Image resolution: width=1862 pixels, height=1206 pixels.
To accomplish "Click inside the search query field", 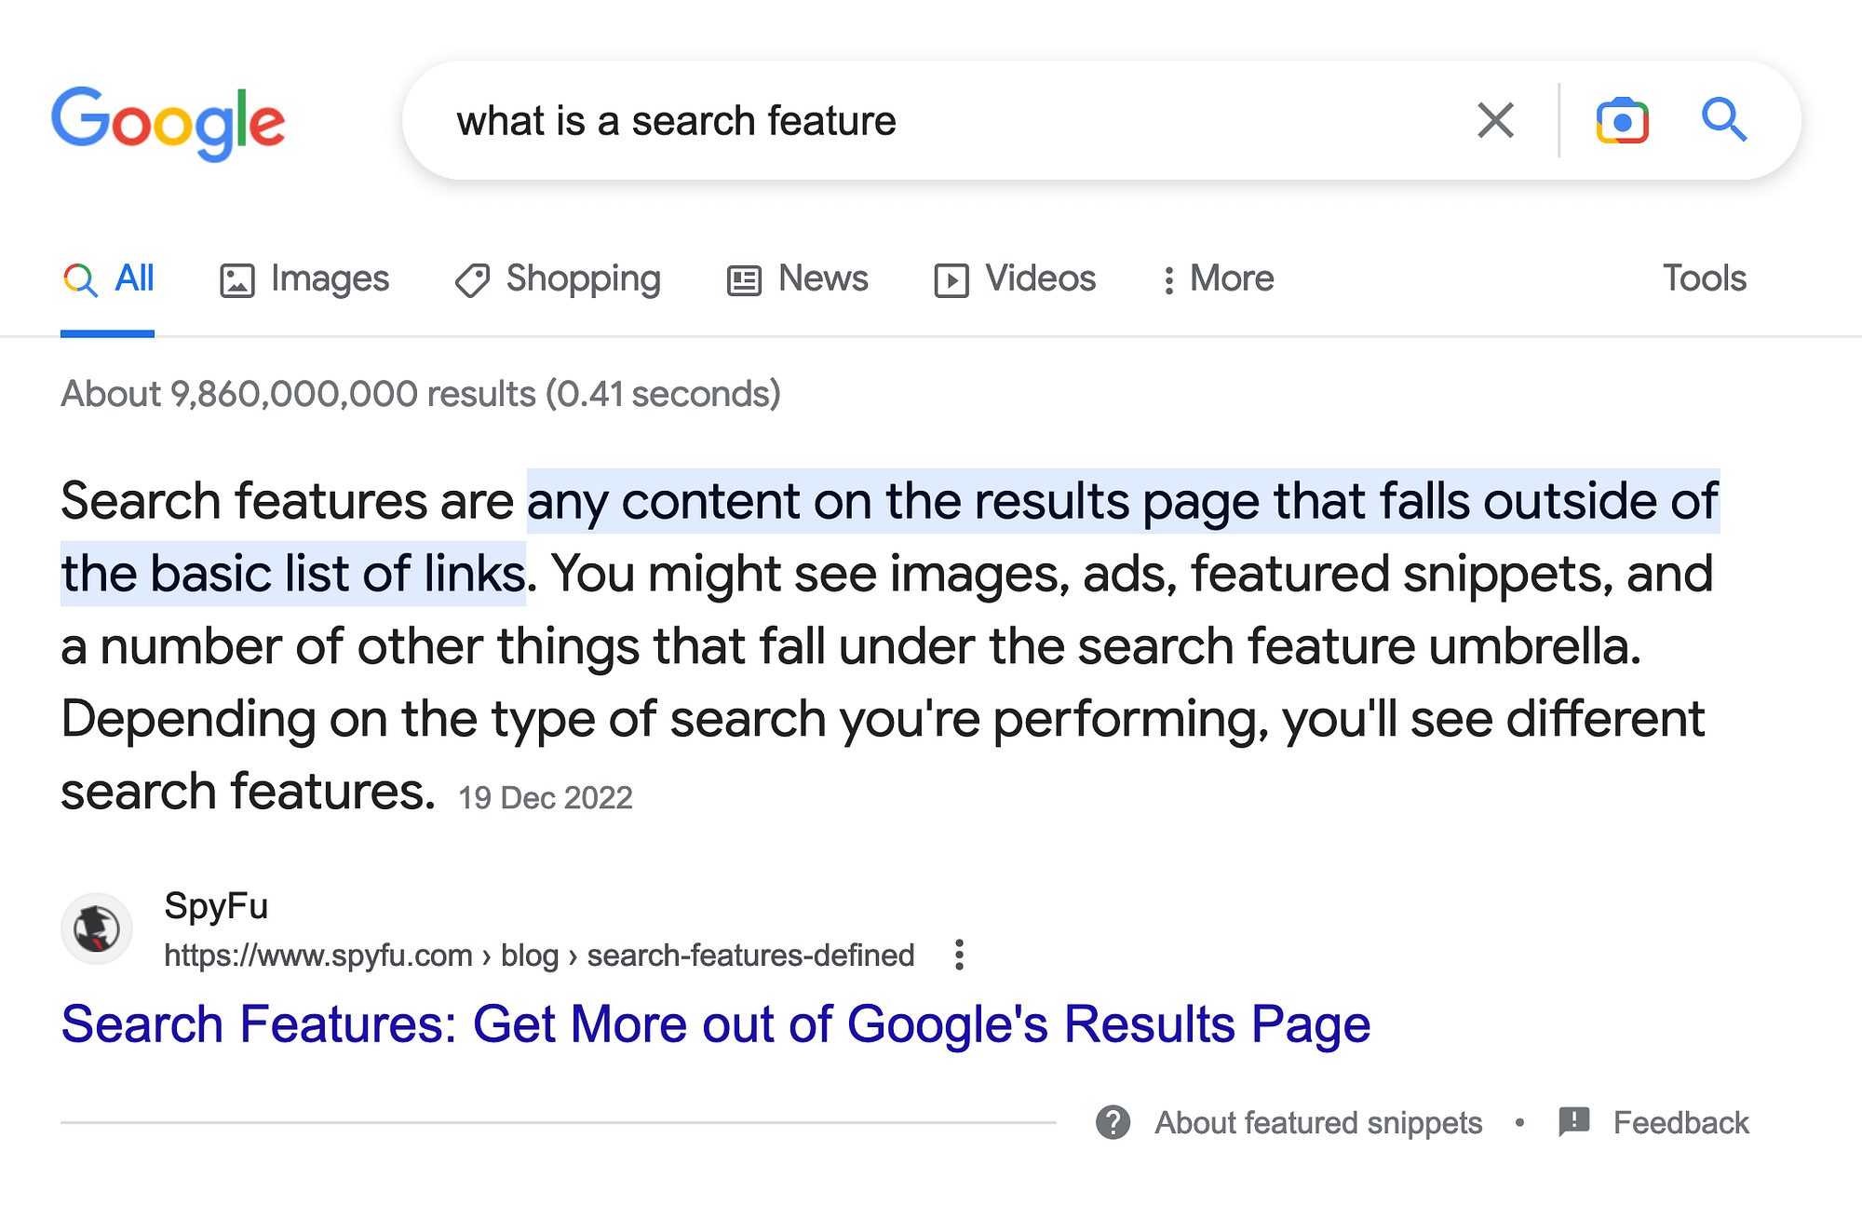I will (931, 121).
